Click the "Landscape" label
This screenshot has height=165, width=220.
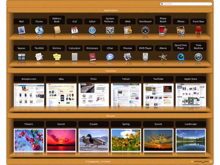(191, 124)
